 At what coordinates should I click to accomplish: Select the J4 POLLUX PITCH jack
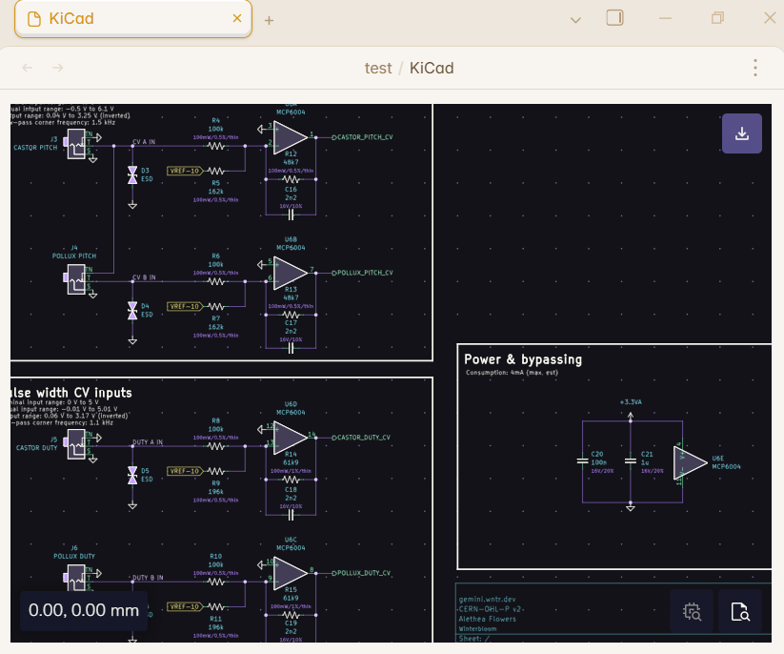(76, 282)
